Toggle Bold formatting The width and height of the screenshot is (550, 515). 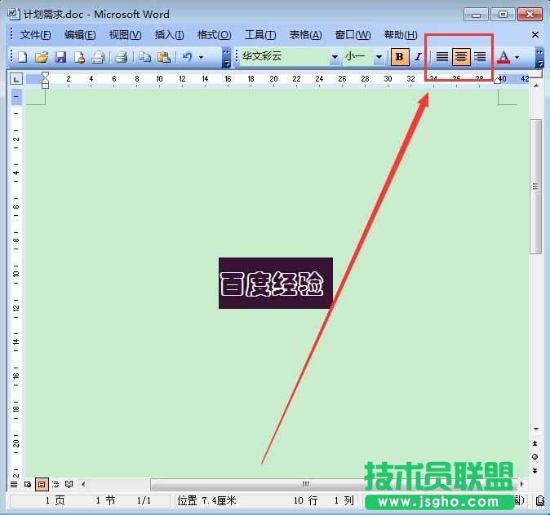point(399,57)
